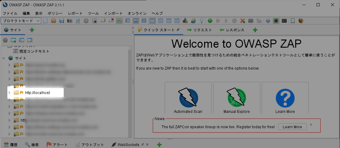The image size is (340, 148).
Task: Switch to the 検索 tab
Action: (32, 145)
